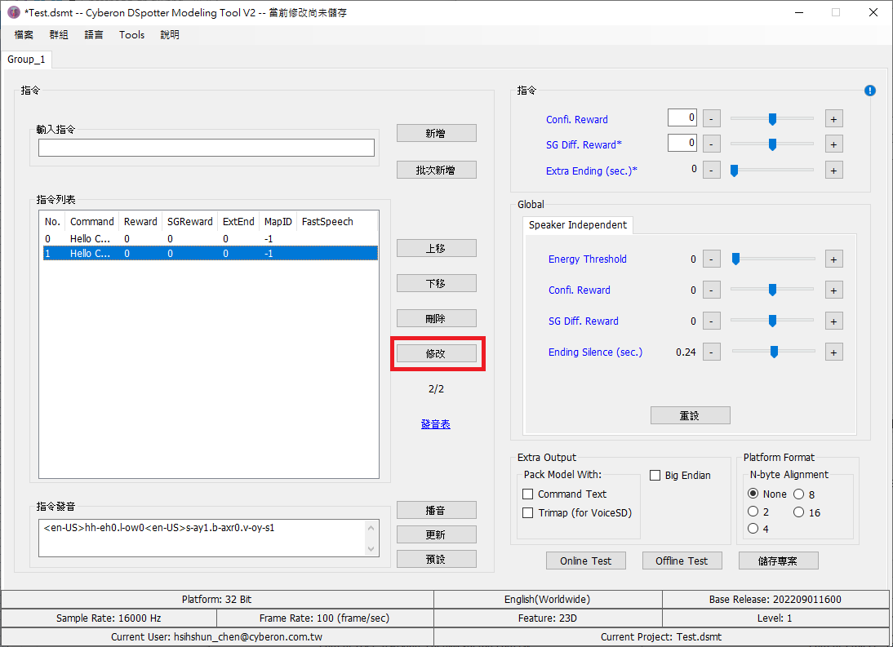Enable the Command Text checkbox
893x647 pixels.
pos(528,494)
